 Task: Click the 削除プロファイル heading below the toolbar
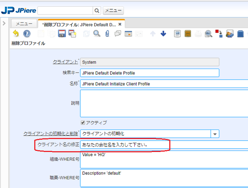click(28, 43)
